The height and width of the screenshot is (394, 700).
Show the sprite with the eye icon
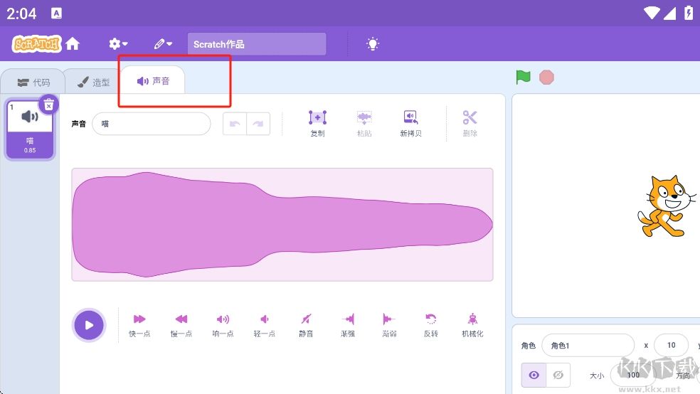pos(534,375)
